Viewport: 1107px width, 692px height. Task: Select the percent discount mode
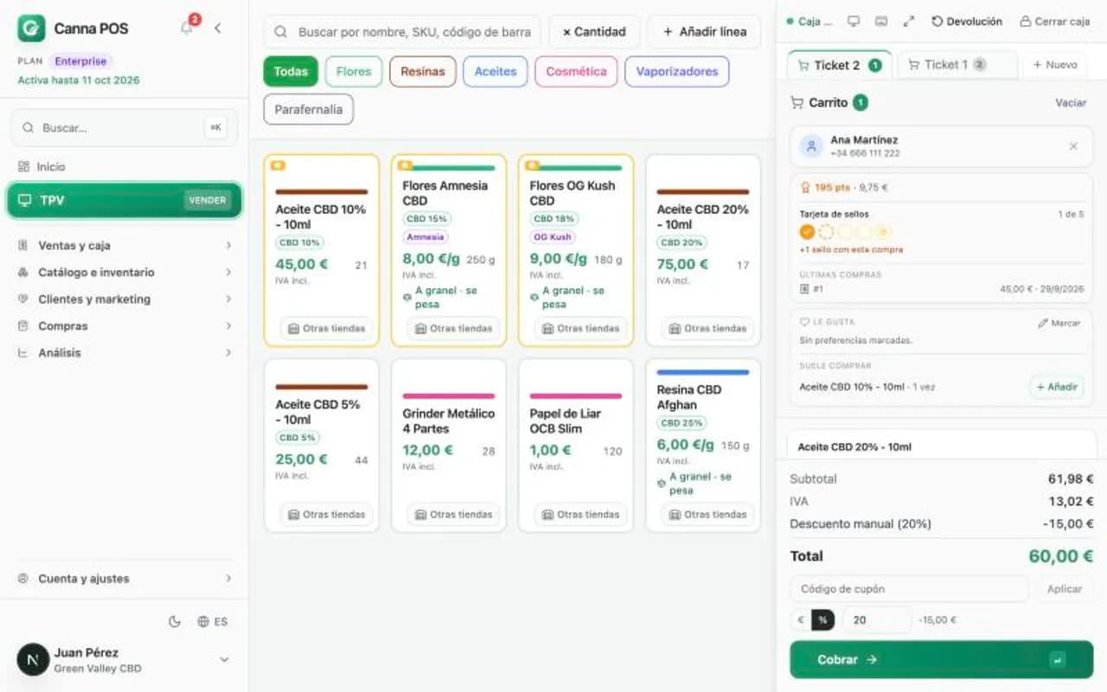click(x=823, y=619)
